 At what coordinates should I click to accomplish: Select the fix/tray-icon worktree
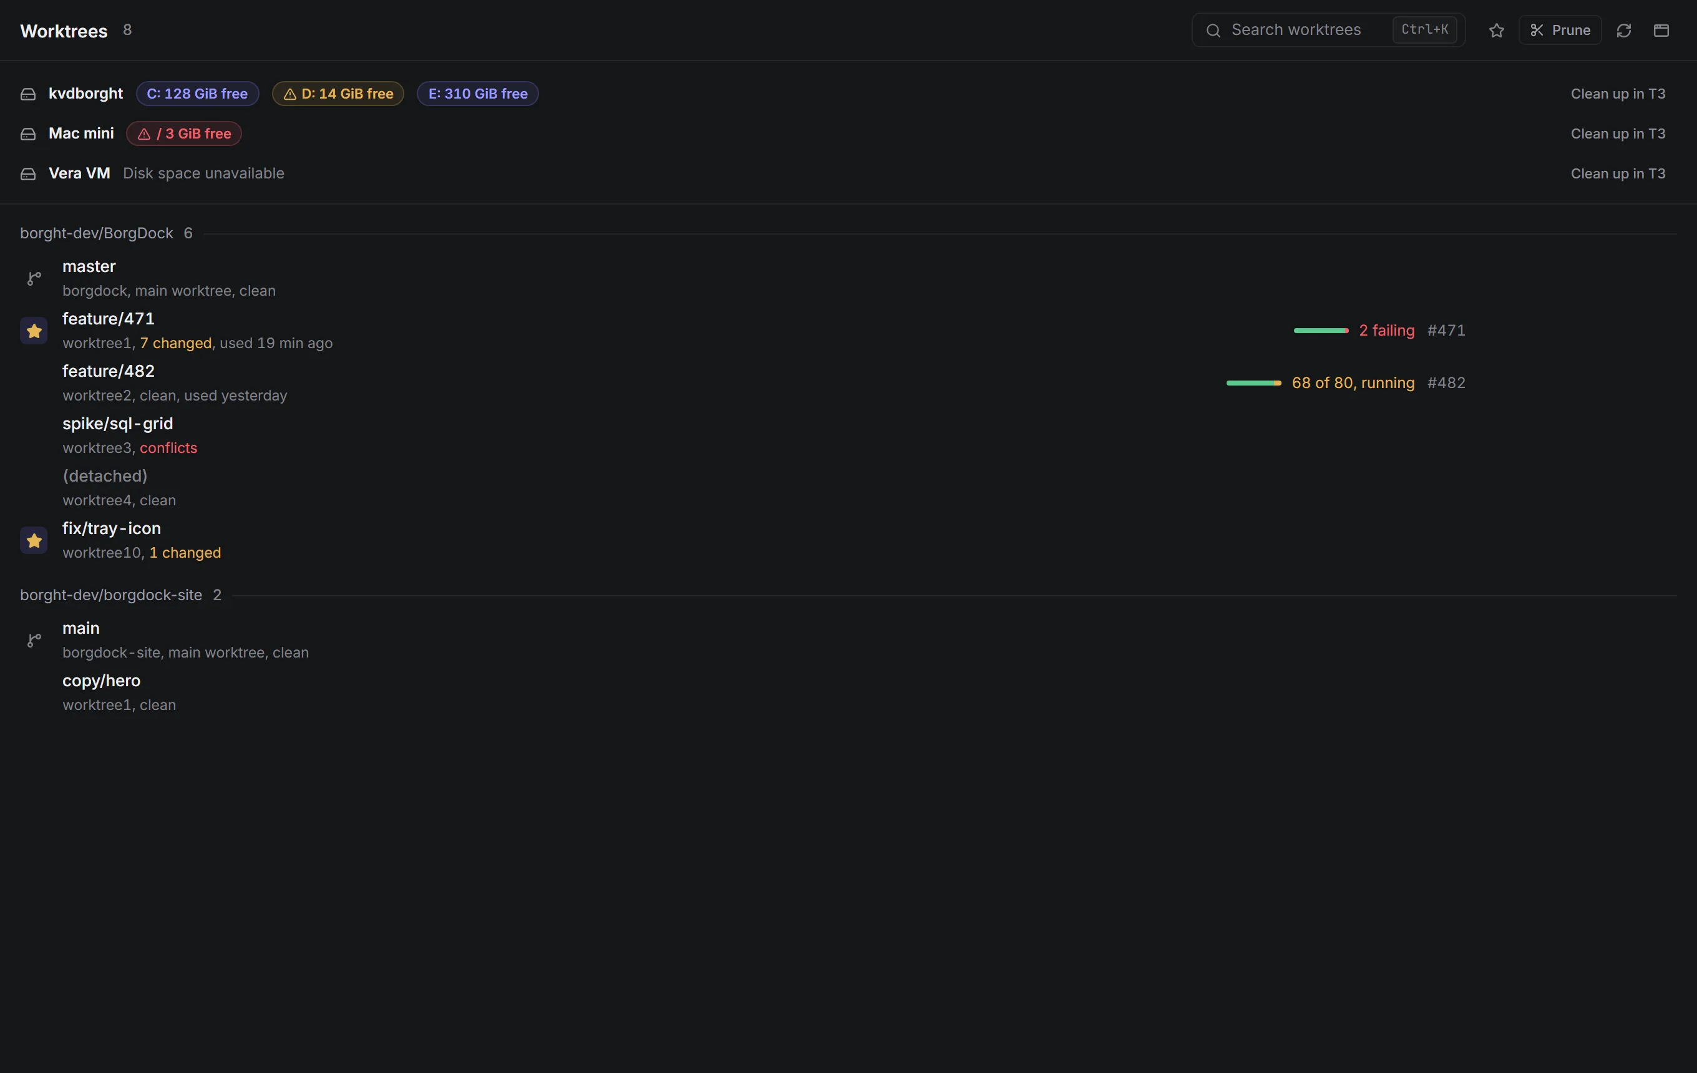coord(848,540)
